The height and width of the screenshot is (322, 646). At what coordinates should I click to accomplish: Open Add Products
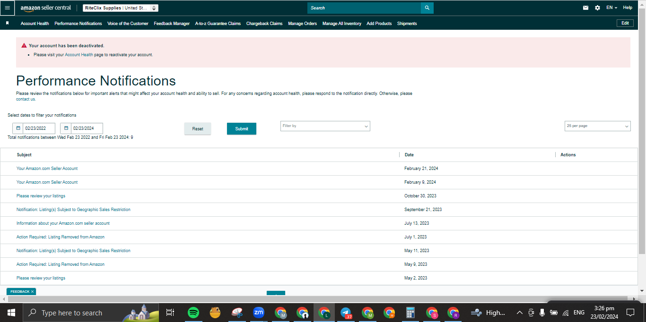[x=379, y=24]
